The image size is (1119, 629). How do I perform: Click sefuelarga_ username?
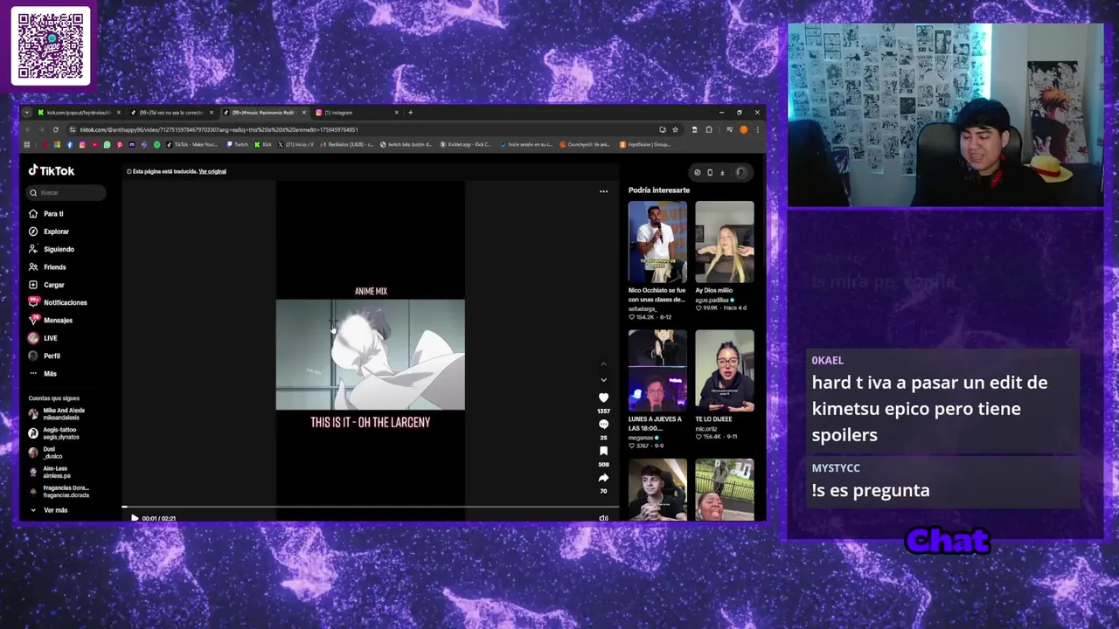point(643,308)
